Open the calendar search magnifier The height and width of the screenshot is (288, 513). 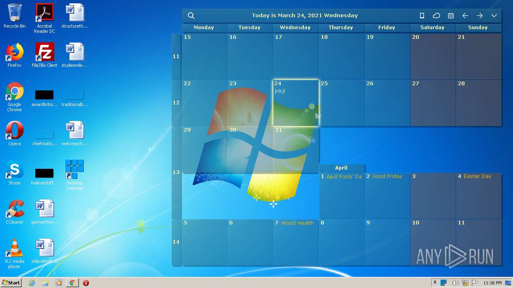[191, 16]
